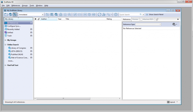
Task: Click the more... link
Action: [x=11, y=61]
